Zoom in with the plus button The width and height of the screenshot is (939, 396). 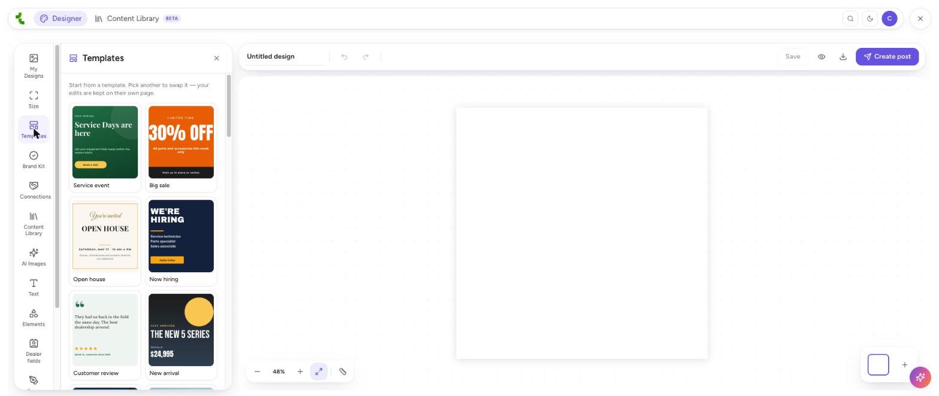click(300, 371)
